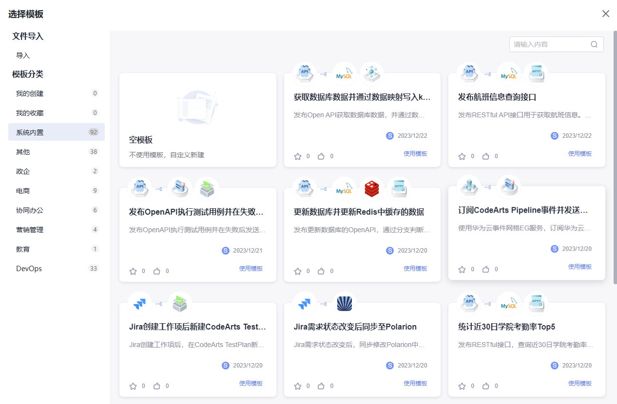Star the 获取数据库数据 template card
Screen dimensions: 617x404
pos(298,156)
